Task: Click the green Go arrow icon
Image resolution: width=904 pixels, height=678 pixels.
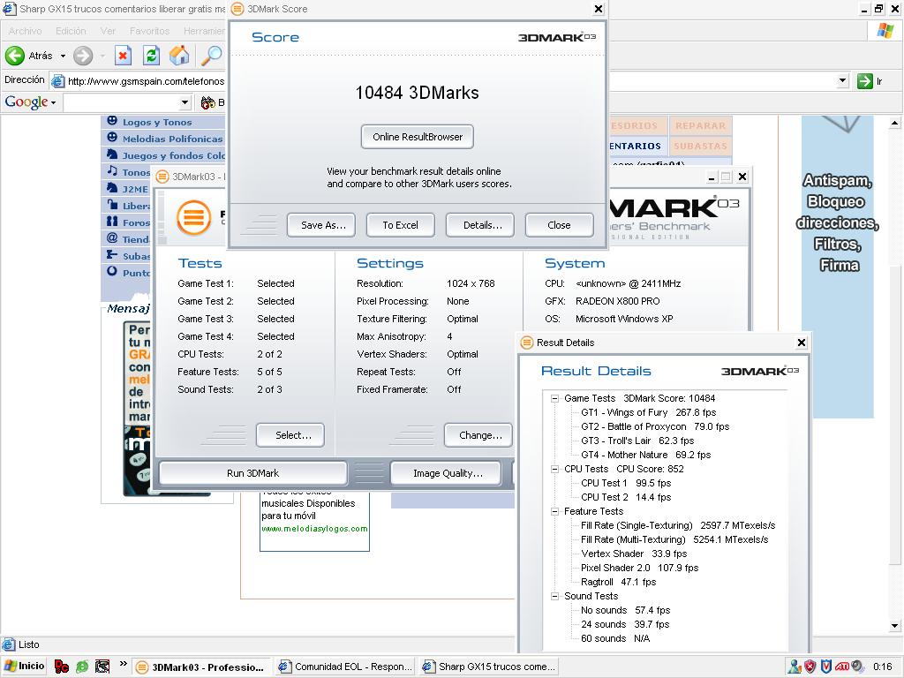Action: pos(864,81)
